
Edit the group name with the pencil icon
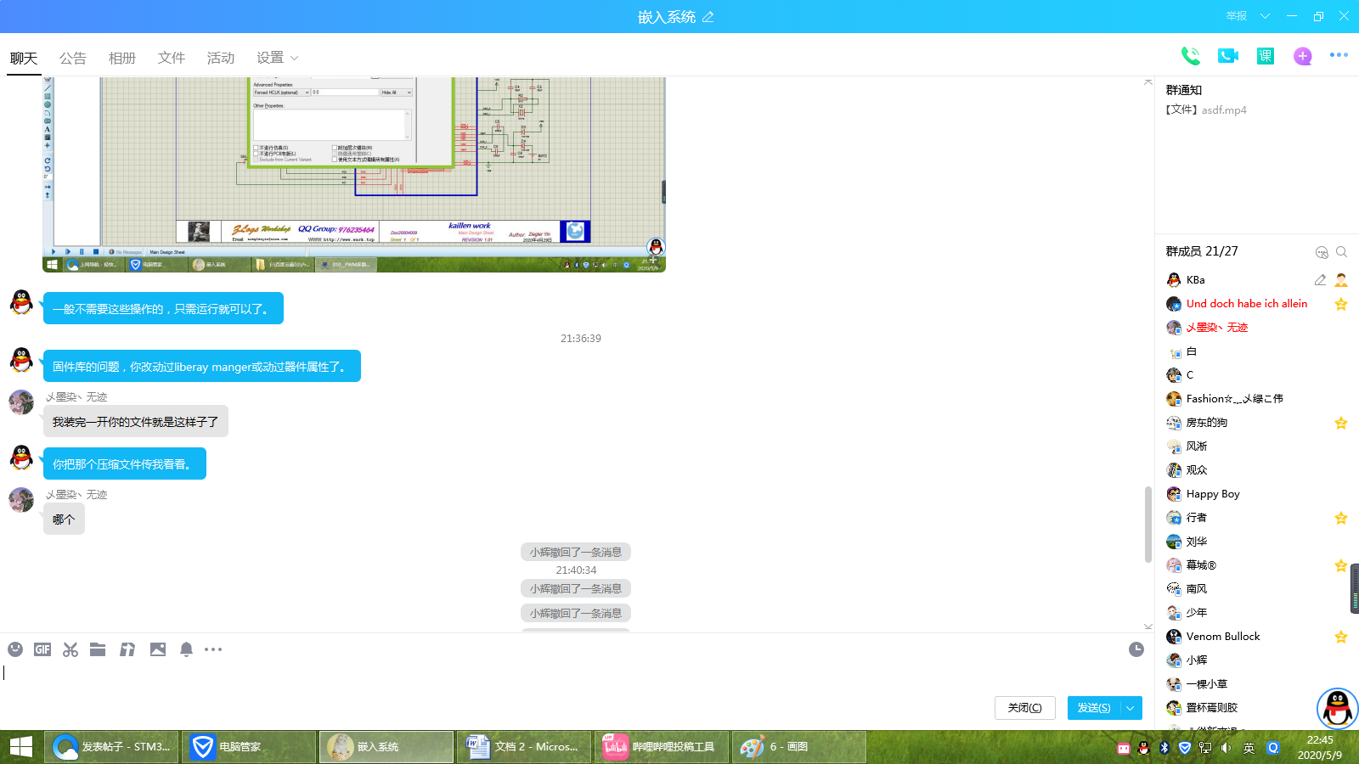[x=708, y=17]
